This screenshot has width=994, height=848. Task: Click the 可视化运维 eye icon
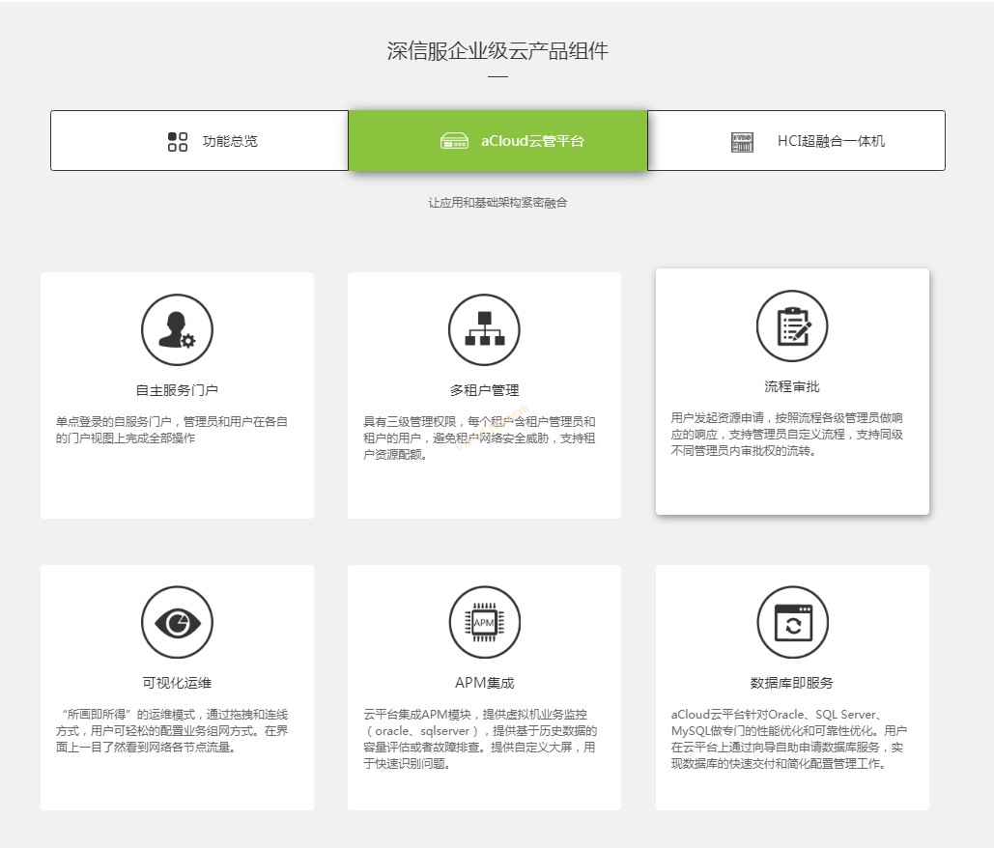click(177, 622)
